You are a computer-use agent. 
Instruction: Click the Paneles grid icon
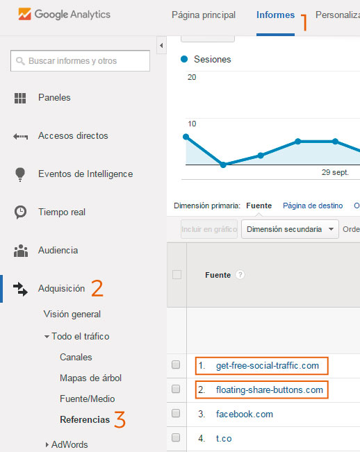click(x=20, y=98)
